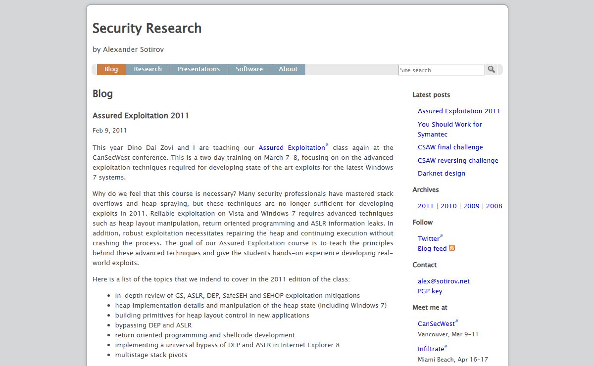
Task: View the 2010 archive
Action: click(448, 206)
